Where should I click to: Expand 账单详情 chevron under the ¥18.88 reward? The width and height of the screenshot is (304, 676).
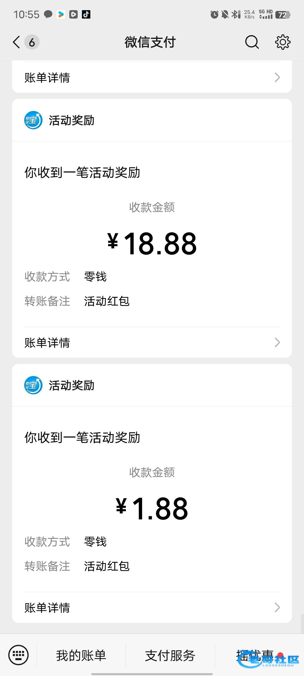click(x=277, y=343)
